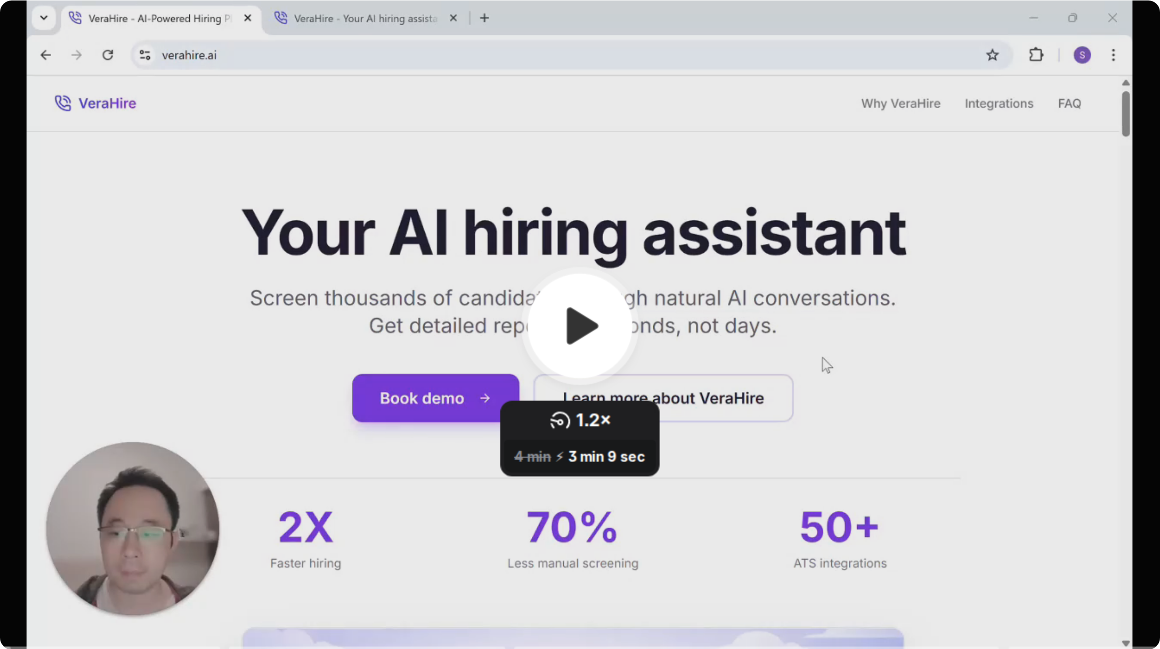This screenshot has height=649, width=1160.
Task: Open a new browser tab
Action: pyautogui.click(x=485, y=18)
